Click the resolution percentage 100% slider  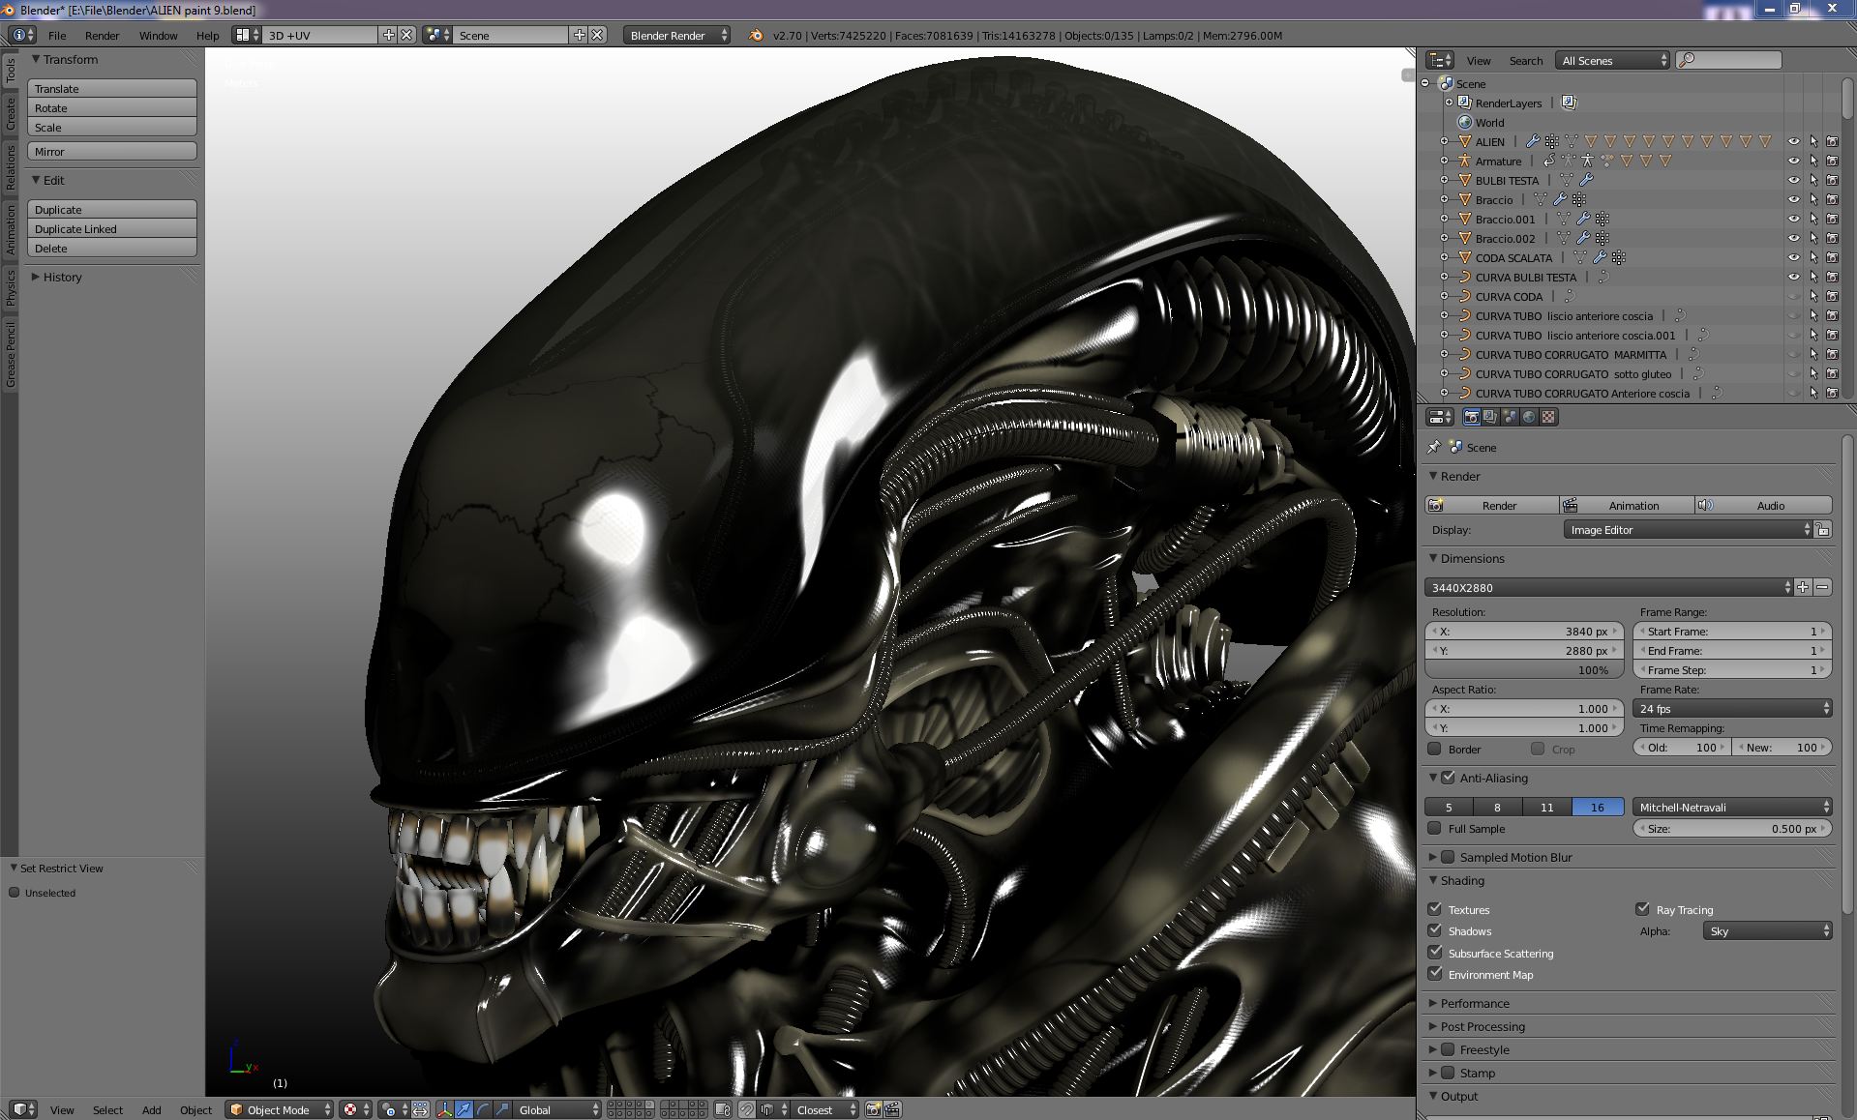[1524, 669]
